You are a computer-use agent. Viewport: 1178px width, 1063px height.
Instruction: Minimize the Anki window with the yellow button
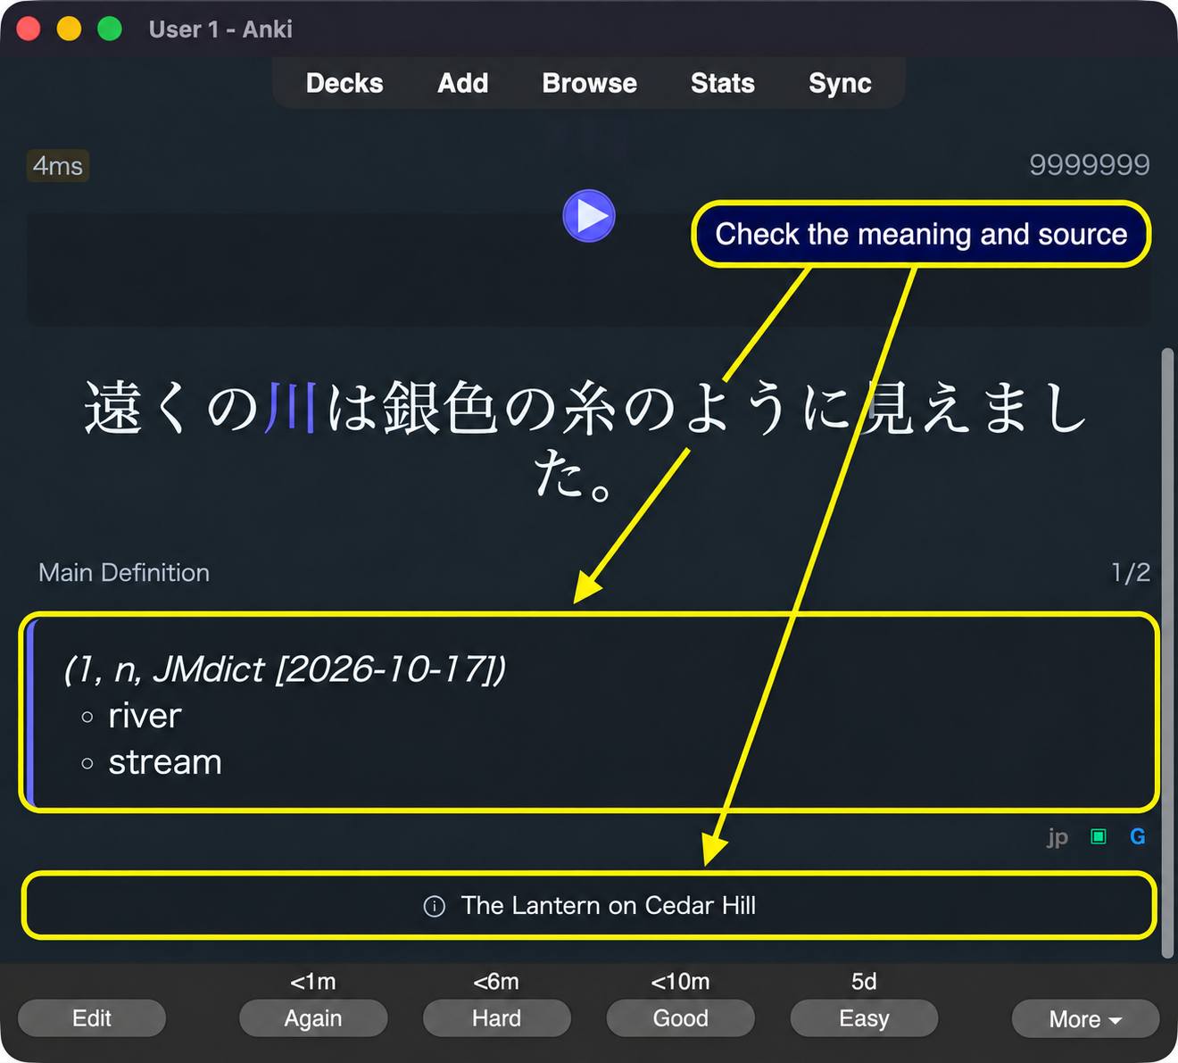69,29
